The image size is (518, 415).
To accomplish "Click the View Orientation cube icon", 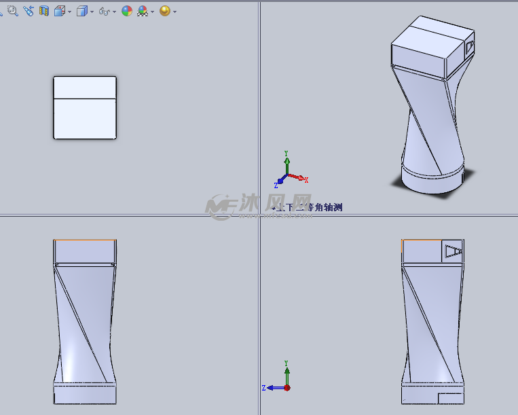I will point(60,11).
